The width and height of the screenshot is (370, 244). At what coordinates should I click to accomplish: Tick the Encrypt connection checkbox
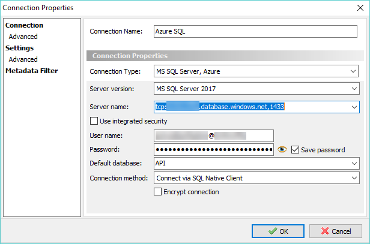pyautogui.click(x=159, y=192)
